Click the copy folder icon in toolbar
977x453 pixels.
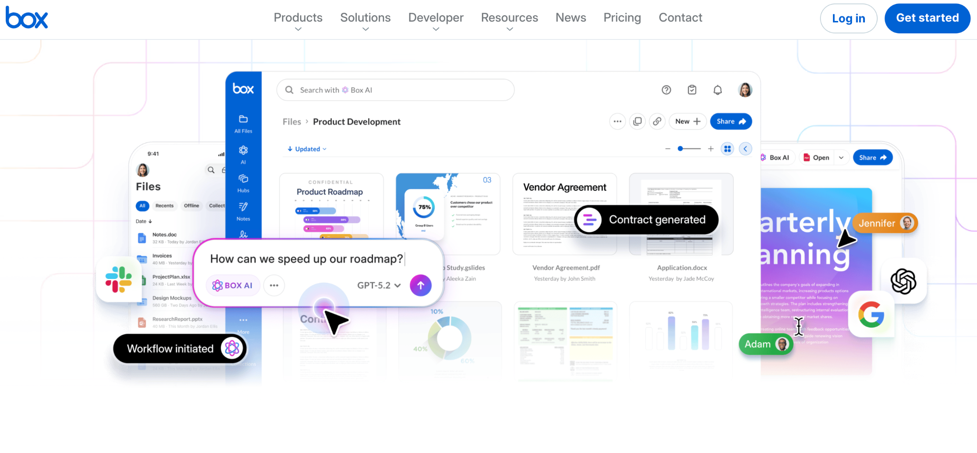click(x=637, y=122)
